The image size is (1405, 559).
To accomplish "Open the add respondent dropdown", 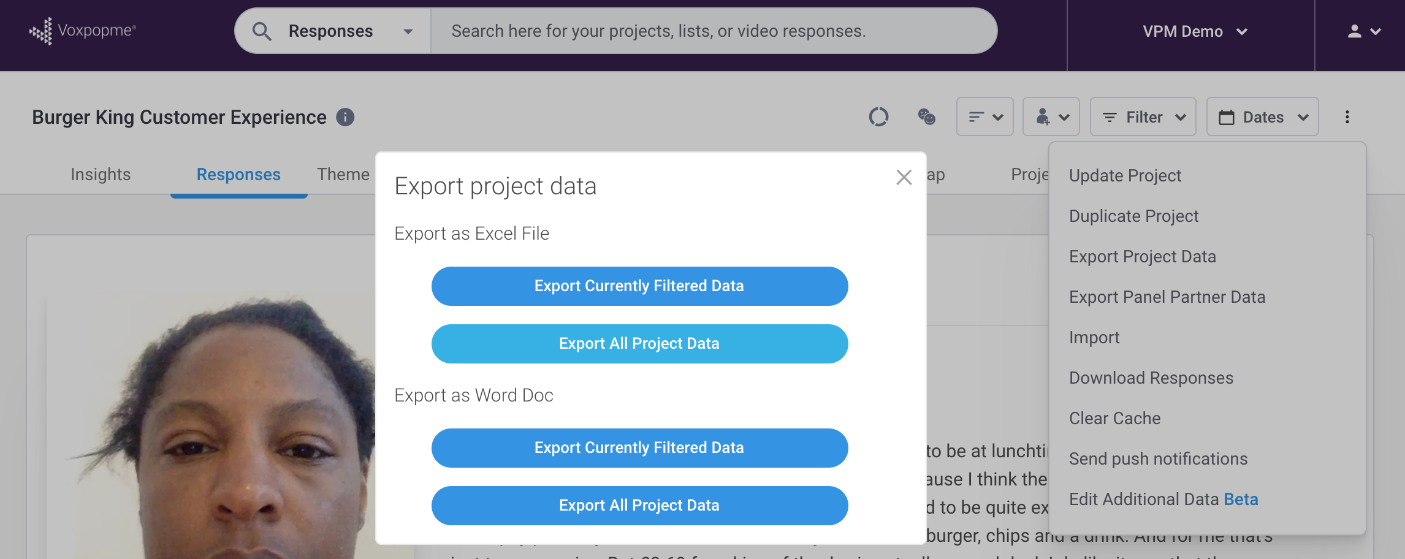I will coord(1051,116).
